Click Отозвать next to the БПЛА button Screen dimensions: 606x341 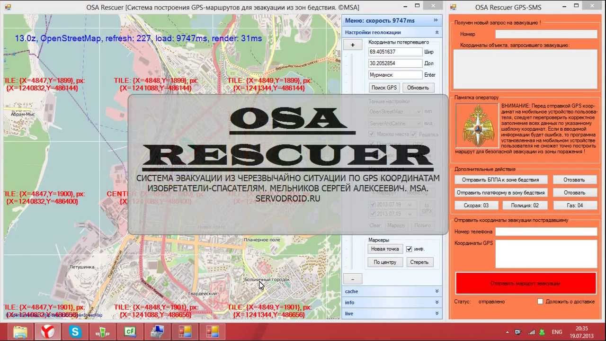tap(575, 179)
